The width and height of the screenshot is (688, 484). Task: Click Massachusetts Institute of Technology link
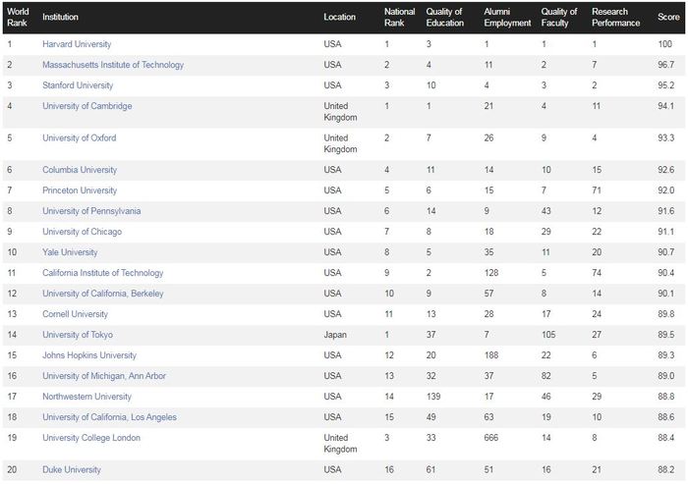(113, 65)
